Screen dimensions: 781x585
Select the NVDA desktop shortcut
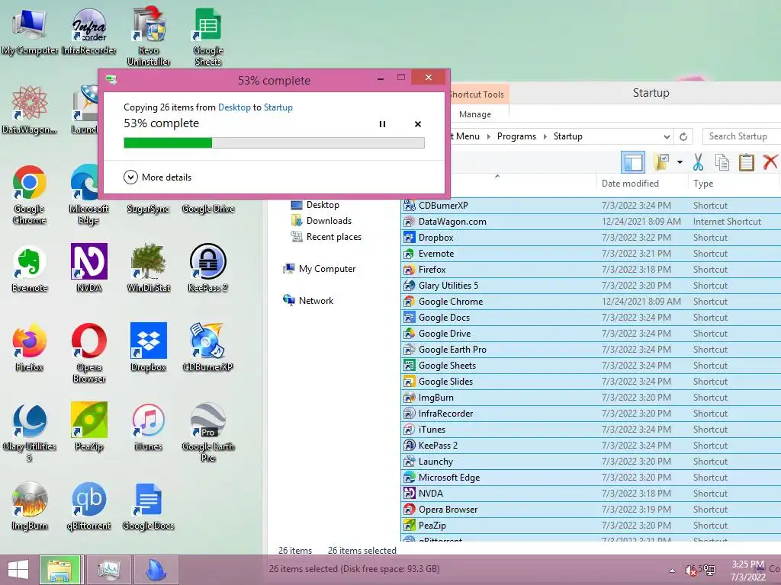[88, 269]
